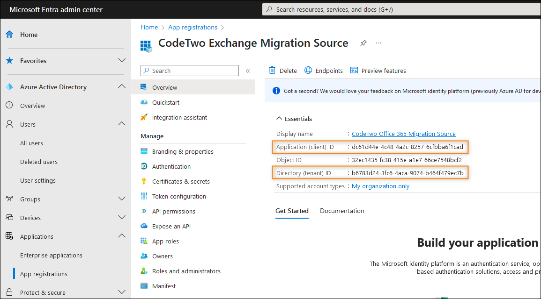
Task: Click the Preview features icon
Action: [354, 70]
